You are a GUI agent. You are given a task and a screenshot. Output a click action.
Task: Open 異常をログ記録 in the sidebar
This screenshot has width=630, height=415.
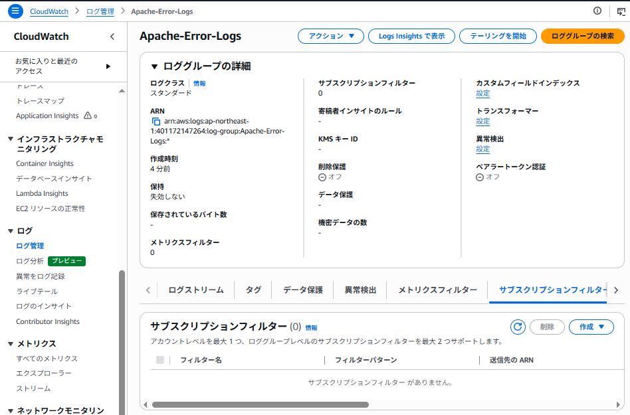coord(40,276)
